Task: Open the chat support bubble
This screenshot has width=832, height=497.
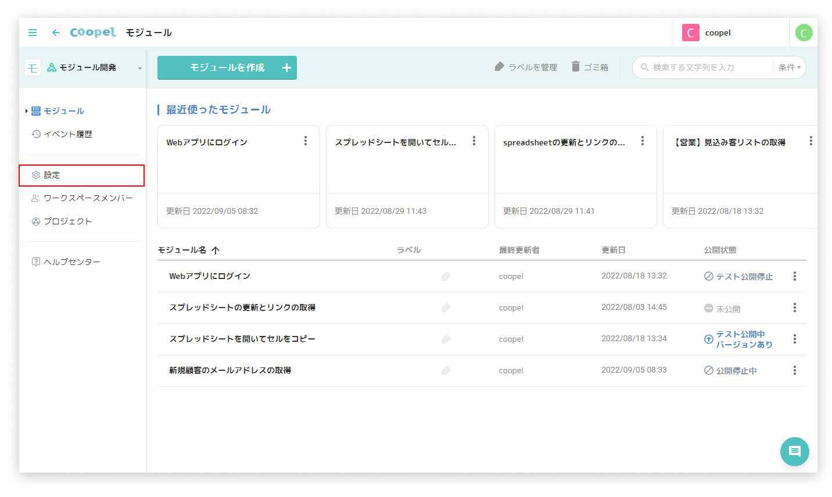Action: tap(795, 452)
